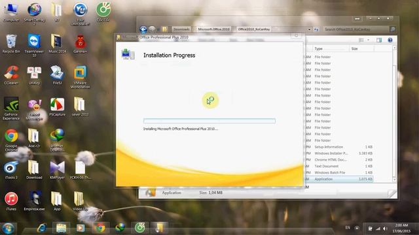Open the Video Up folder on desktop

pos(80,201)
